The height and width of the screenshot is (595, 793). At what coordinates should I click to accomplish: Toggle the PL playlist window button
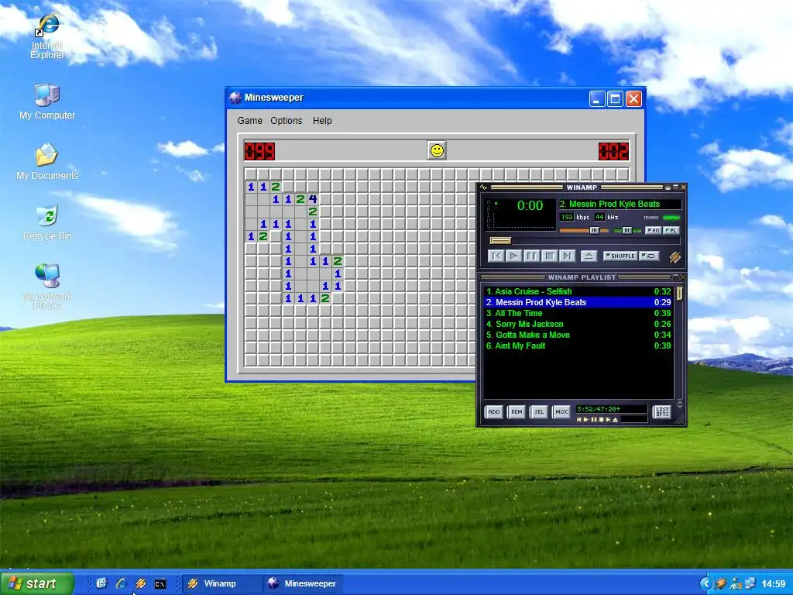click(x=671, y=230)
